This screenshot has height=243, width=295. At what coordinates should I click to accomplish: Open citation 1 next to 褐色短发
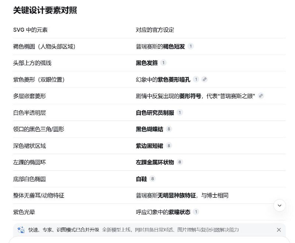(x=191, y=46)
